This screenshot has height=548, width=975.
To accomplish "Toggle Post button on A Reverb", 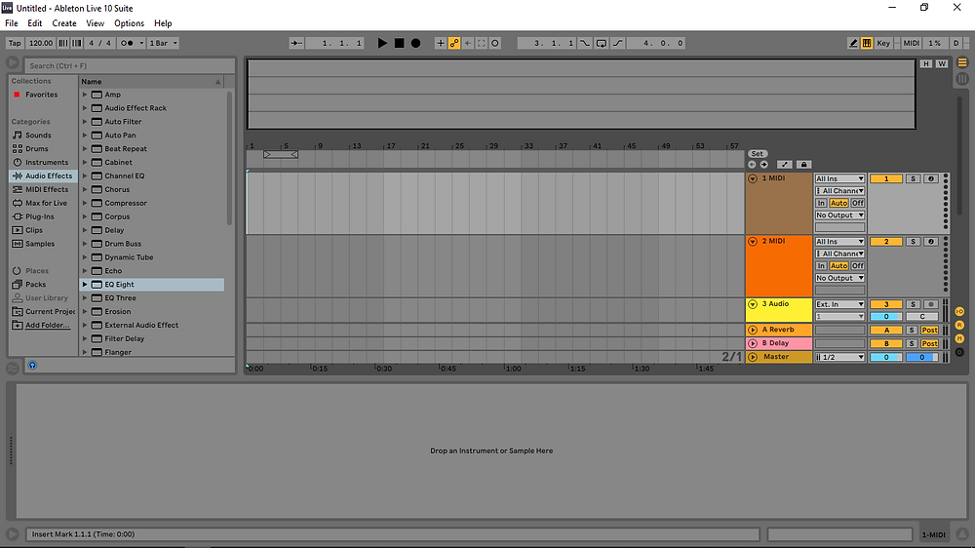I will click(x=929, y=330).
